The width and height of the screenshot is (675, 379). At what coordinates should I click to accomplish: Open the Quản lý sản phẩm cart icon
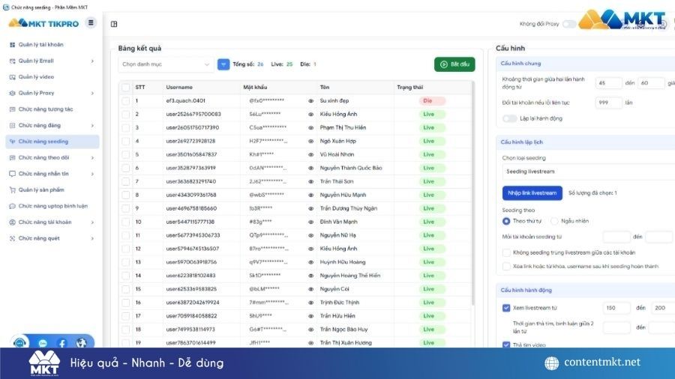(x=13, y=190)
